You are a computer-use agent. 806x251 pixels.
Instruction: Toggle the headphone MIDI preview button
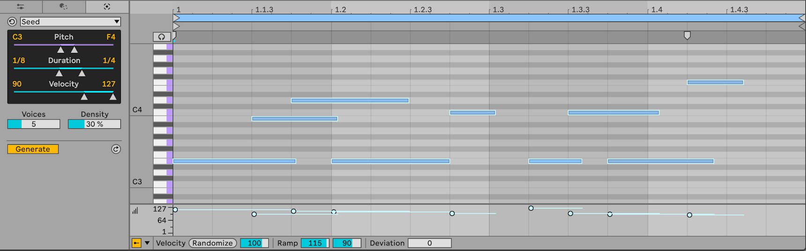click(x=162, y=37)
